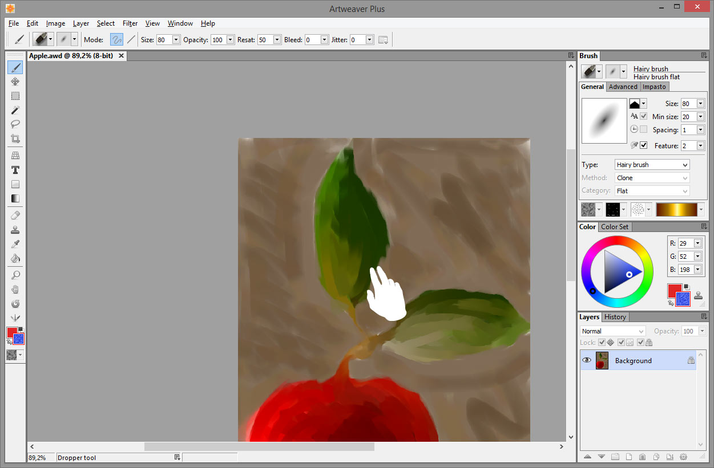Select the Move tool in toolbox
Image resolution: width=714 pixels, height=468 pixels.
(15, 82)
